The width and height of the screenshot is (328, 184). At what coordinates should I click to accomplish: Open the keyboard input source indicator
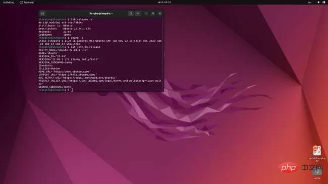click(310, 3)
